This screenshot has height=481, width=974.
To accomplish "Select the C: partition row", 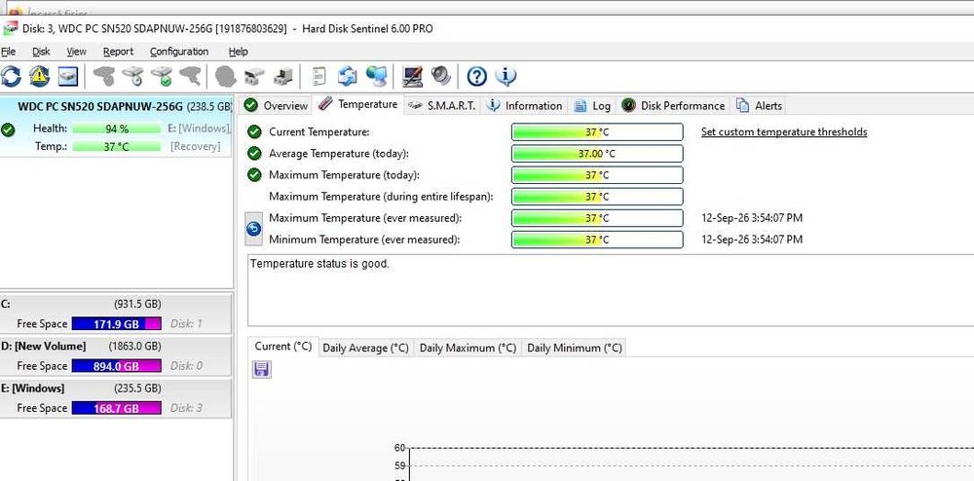I will point(116,314).
